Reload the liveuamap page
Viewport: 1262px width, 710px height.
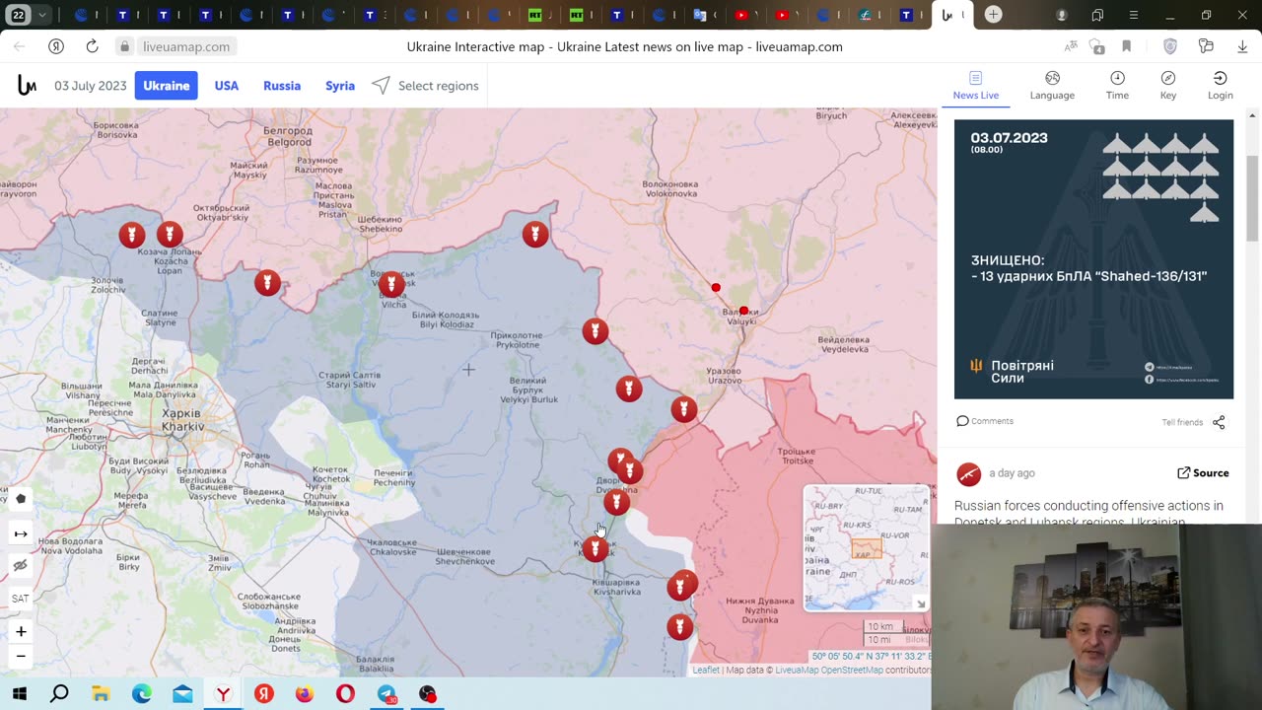pyautogui.click(x=92, y=46)
